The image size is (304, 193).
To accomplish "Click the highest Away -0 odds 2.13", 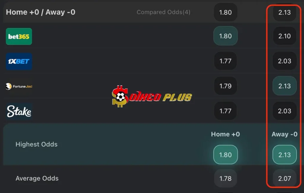I will [284, 155].
